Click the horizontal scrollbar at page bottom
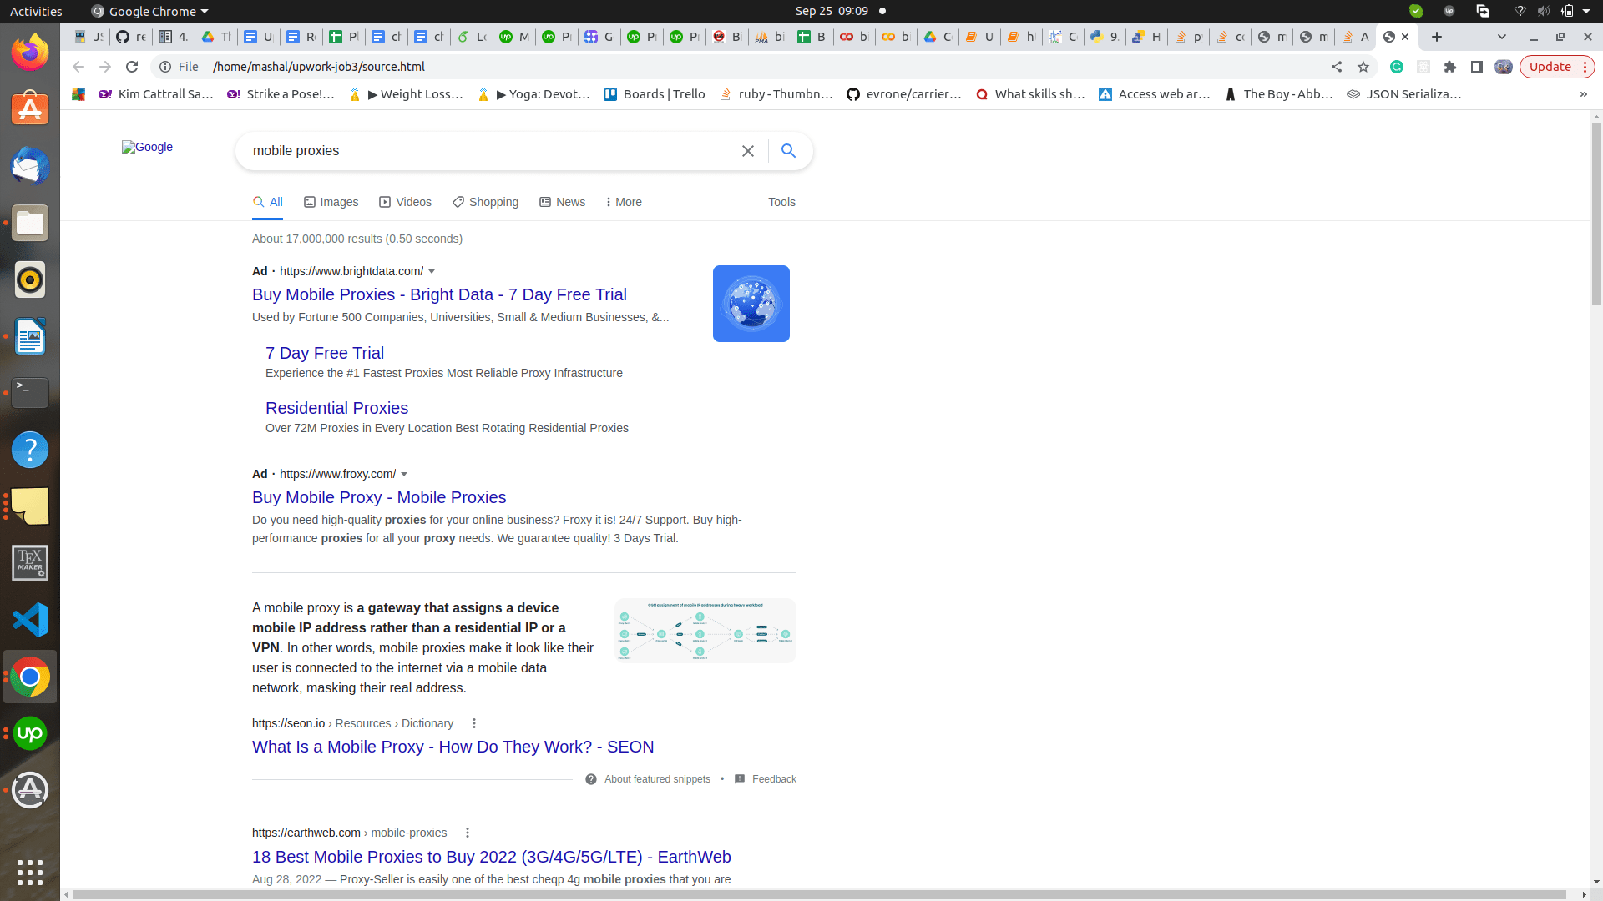1603x901 pixels. pos(818,894)
